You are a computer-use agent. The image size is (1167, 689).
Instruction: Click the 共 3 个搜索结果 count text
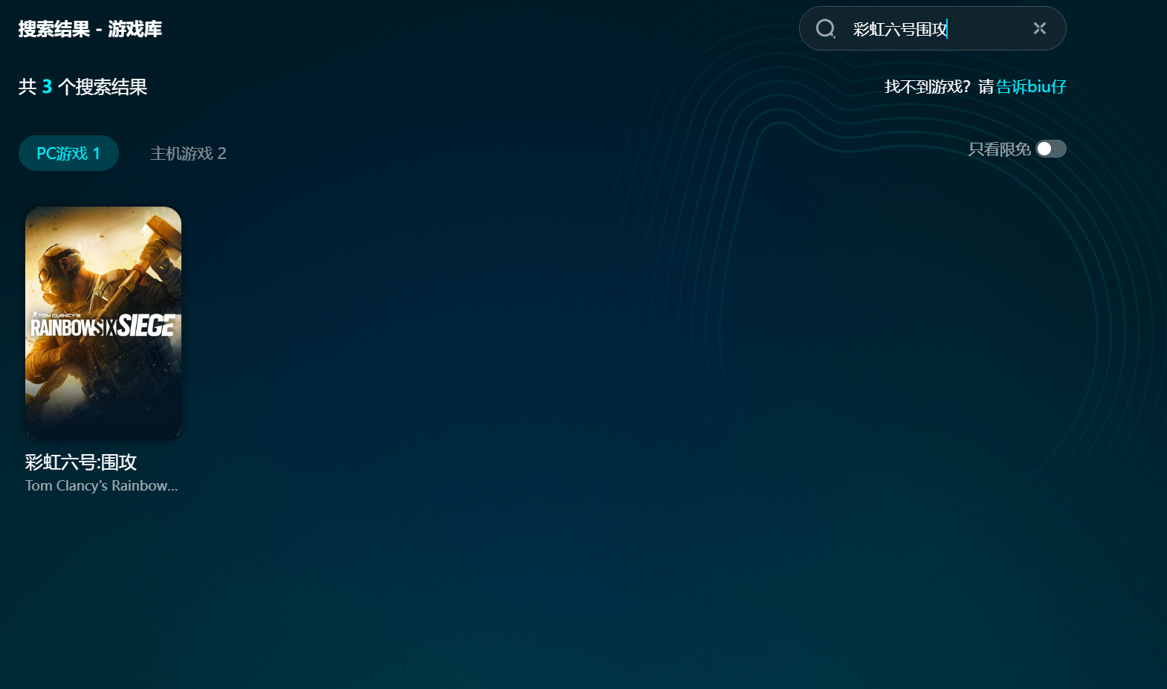[x=83, y=87]
